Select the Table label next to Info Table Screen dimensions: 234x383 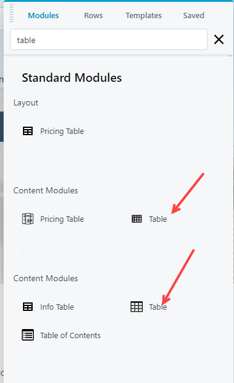[x=158, y=307]
